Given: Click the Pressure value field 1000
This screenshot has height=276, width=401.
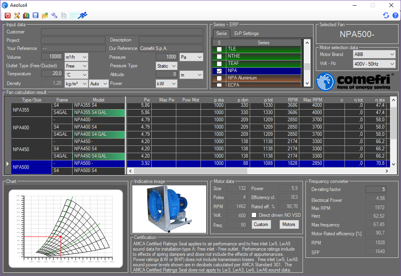Looking at the screenshot, I should click(x=167, y=57).
